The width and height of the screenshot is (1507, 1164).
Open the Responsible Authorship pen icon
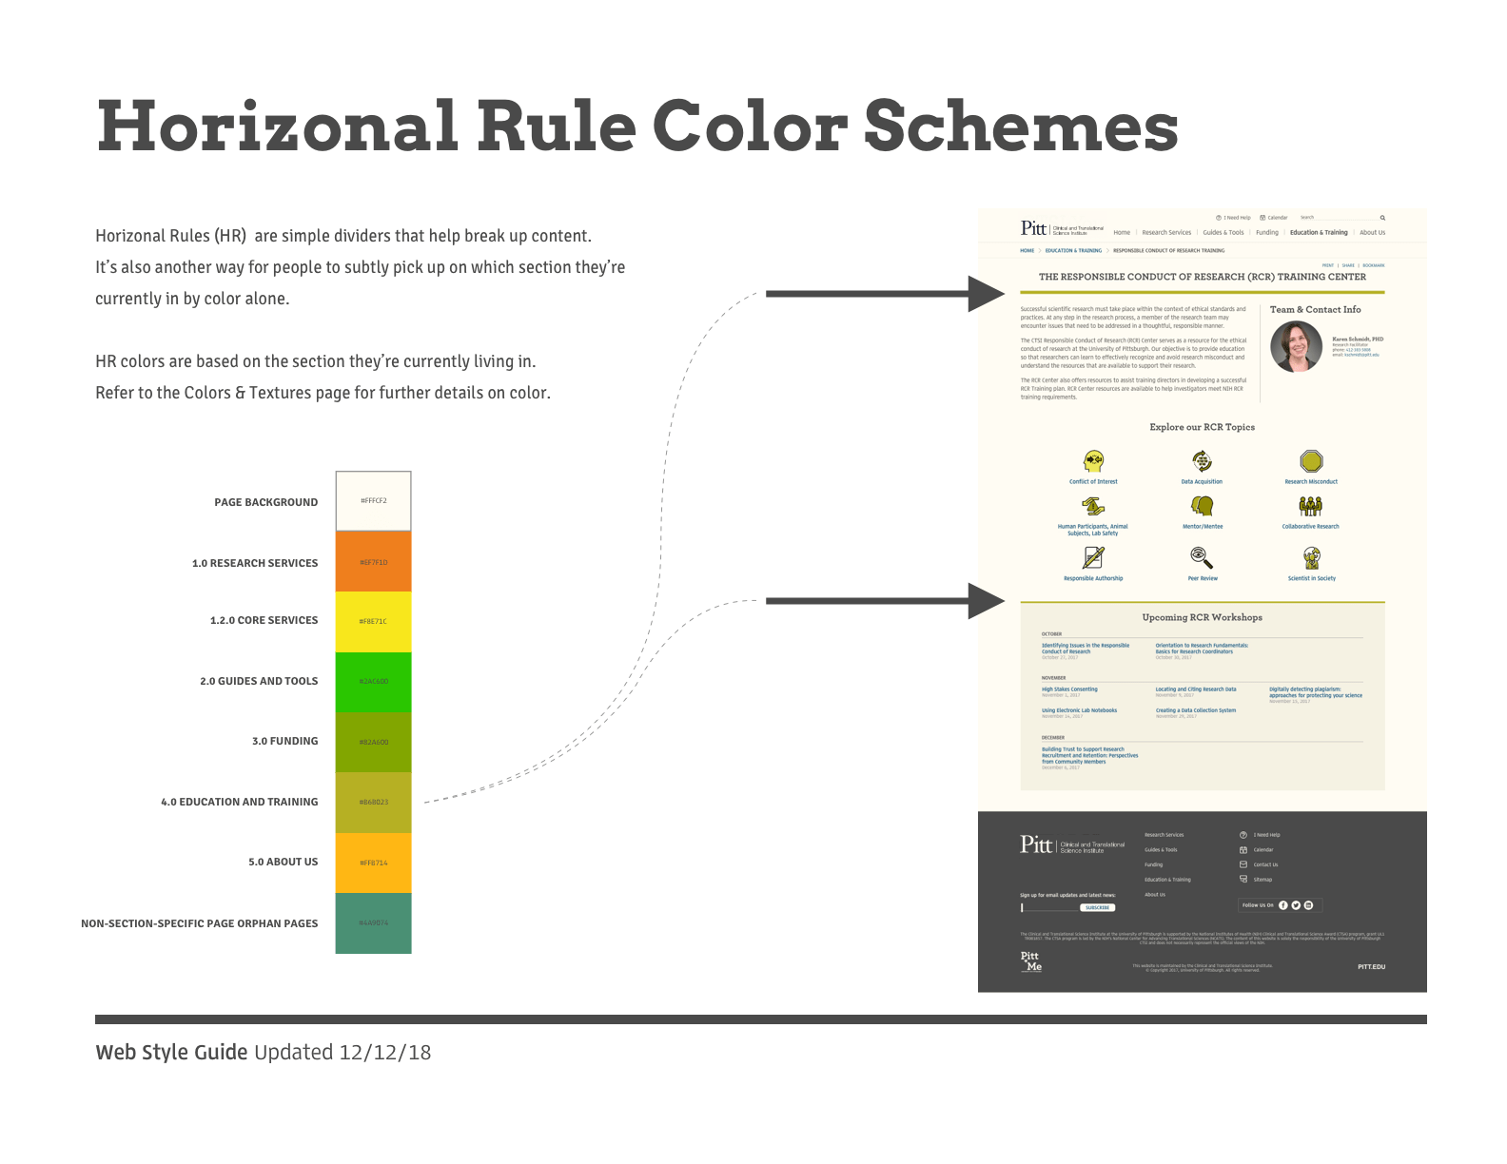(x=1093, y=558)
